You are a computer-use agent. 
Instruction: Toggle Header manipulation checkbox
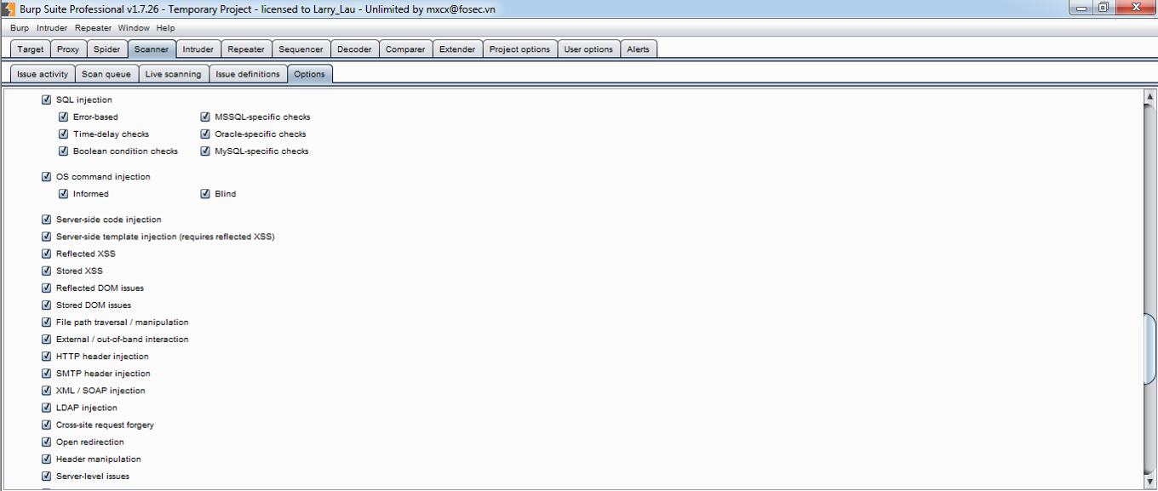[x=47, y=459]
